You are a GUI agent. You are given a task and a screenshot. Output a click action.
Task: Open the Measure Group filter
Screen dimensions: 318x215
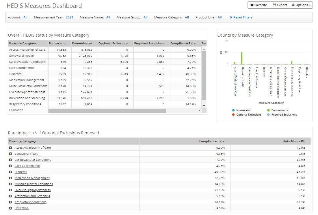pos(145,17)
